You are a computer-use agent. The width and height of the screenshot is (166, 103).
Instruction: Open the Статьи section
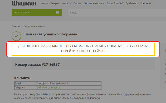(77, 3)
